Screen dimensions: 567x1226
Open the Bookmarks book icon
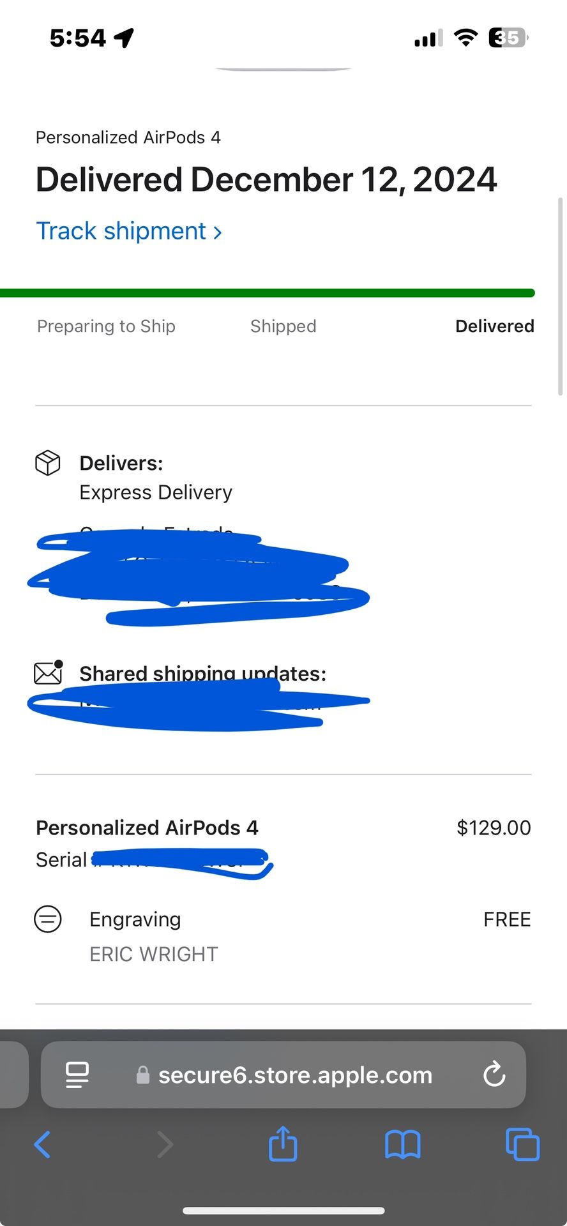click(x=402, y=1144)
